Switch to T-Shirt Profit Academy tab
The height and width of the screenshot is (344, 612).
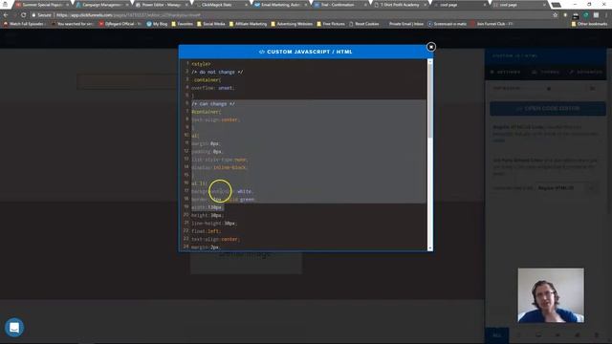(x=400, y=5)
